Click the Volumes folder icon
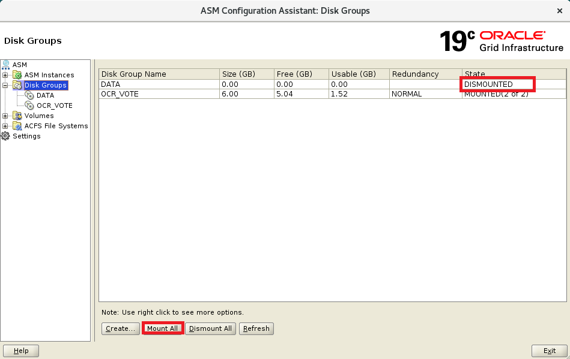 click(17, 116)
